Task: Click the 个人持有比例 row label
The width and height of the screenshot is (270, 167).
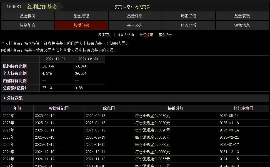Action: click(x=15, y=73)
